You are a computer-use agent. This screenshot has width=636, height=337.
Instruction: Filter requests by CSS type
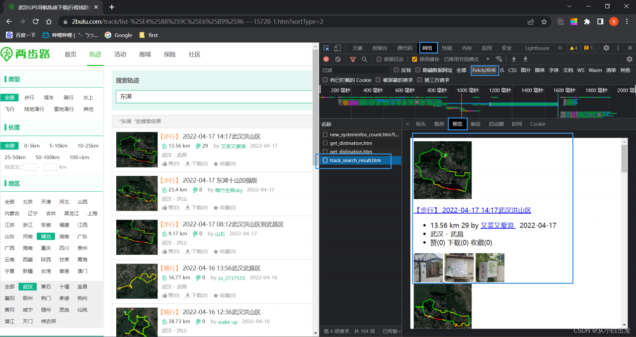click(x=512, y=70)
